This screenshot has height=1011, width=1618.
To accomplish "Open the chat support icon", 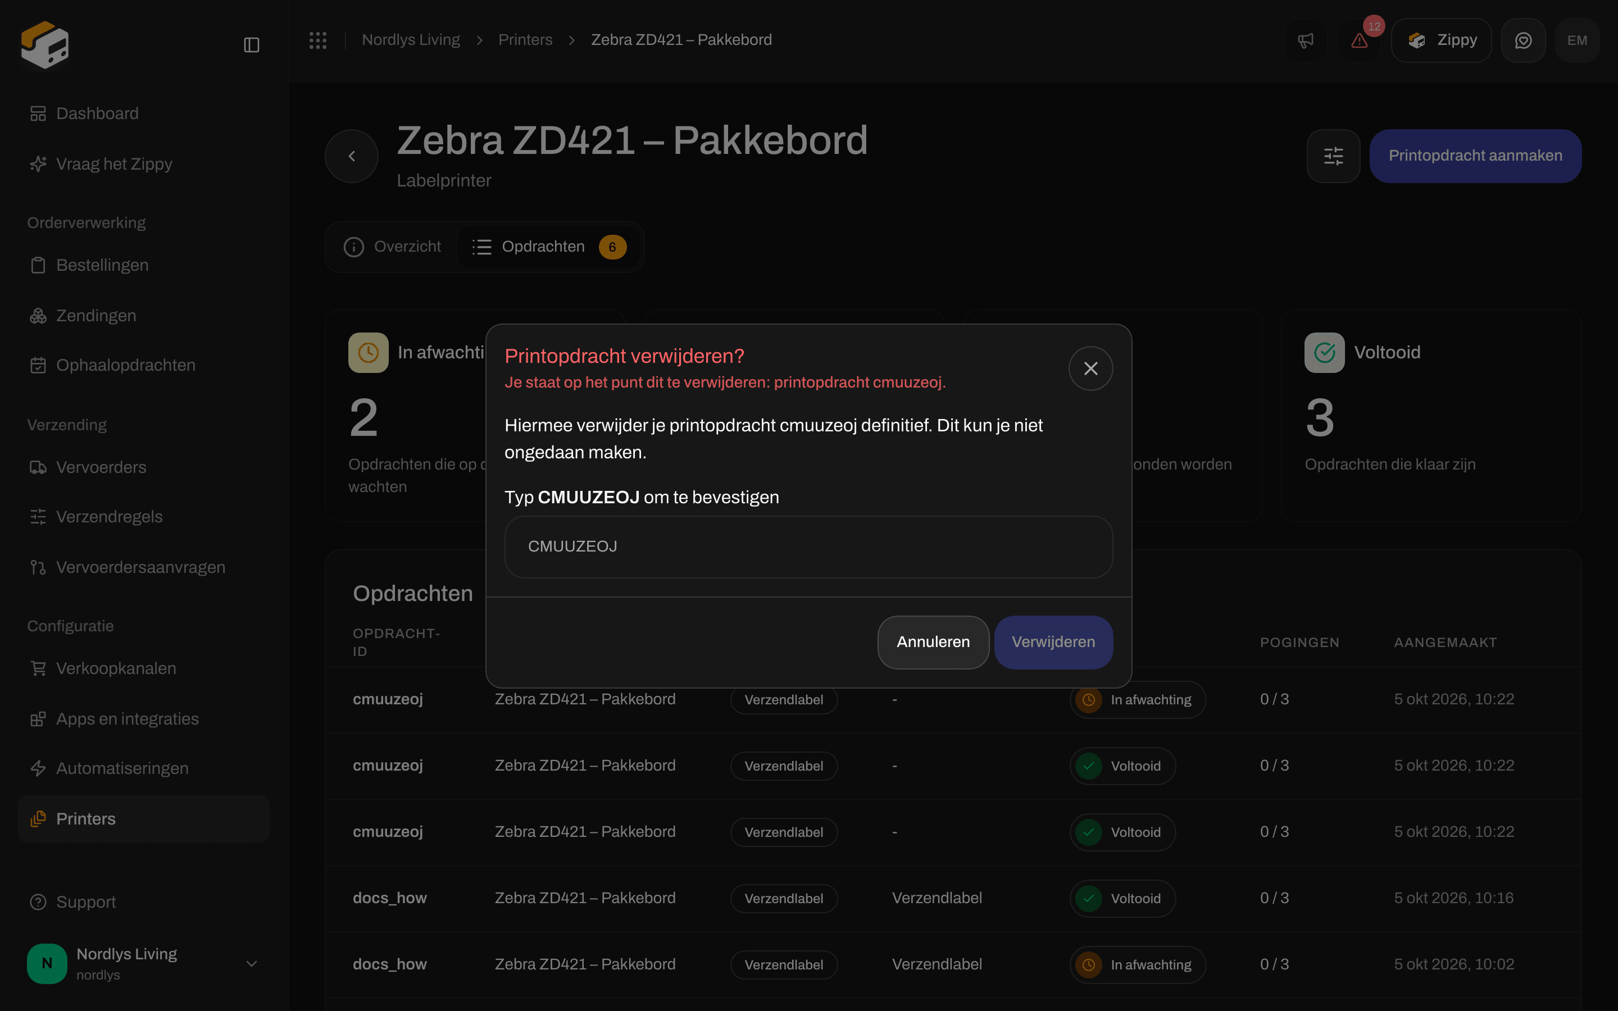I will tap(1523, 40).
